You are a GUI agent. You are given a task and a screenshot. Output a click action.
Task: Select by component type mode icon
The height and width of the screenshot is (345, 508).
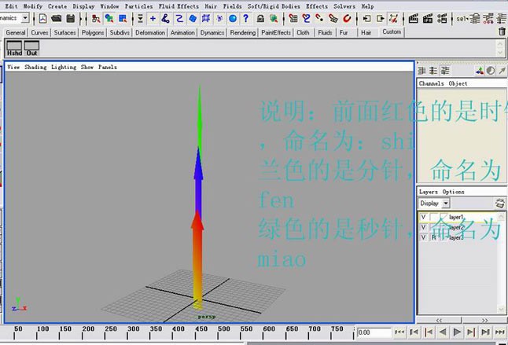click(123, 18)
